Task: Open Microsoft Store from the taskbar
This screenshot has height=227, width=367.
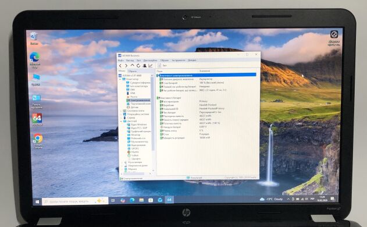Action: click(151, 200)
